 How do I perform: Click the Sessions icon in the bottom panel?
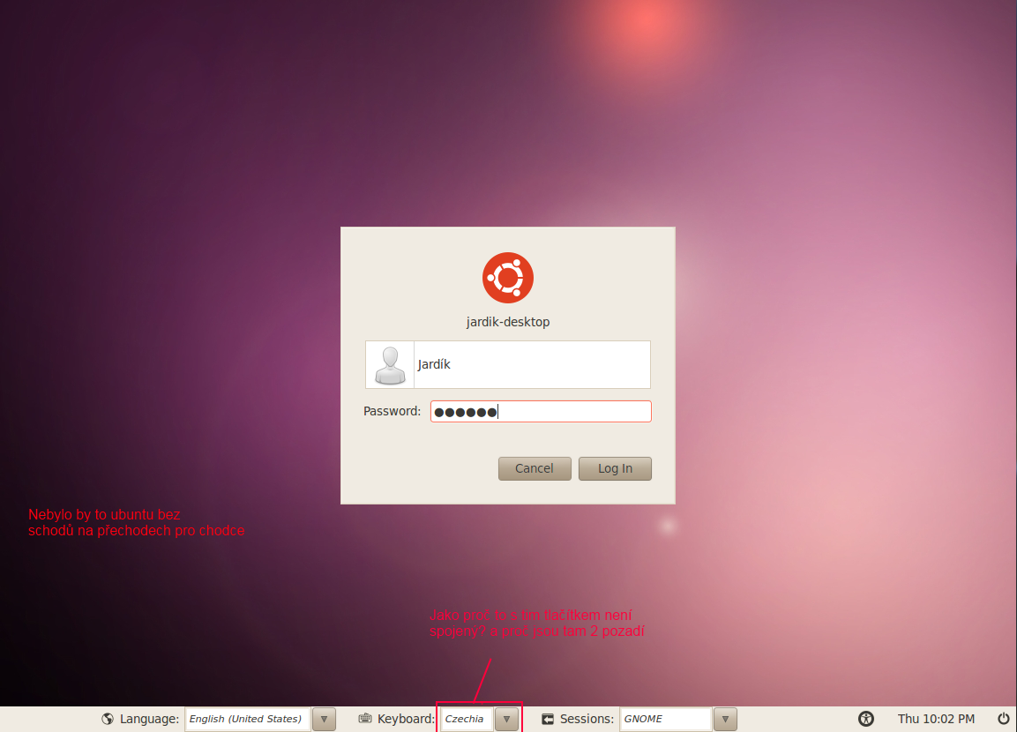[x=548, y=719]
